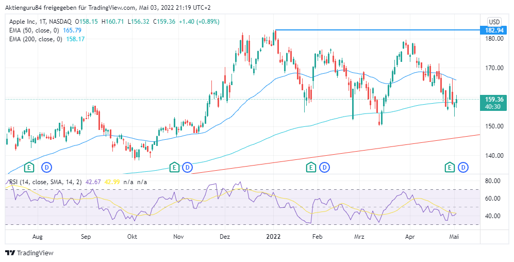Click the May earnings E marker
Viewport: 514px width, 262px height.
[450, 168]
